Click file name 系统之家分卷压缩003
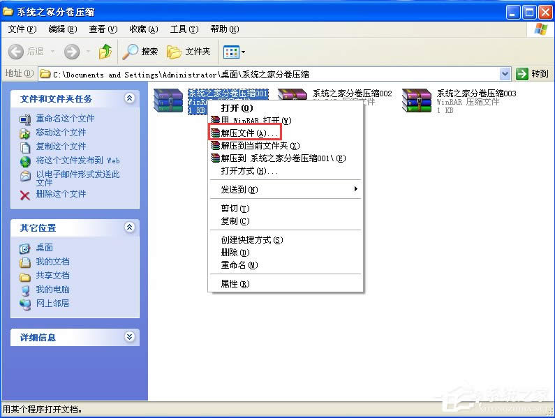Screen dimensions: 555x418 (476, 94)
